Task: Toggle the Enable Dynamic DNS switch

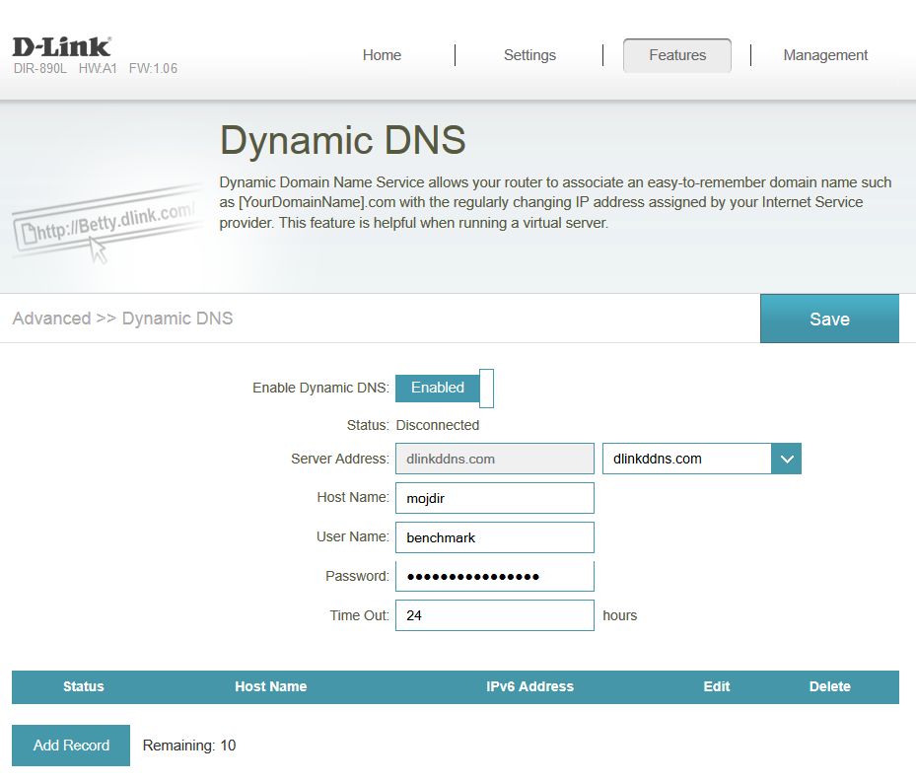Action: coord(445,389)
